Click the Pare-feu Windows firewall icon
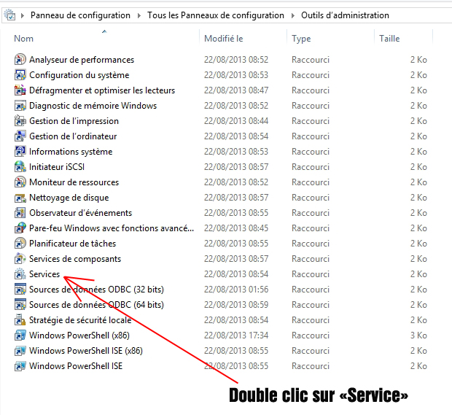The image size is (452, 415). [x=20, y=228]
